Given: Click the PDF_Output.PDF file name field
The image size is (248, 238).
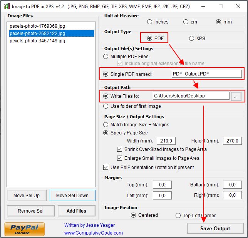Looking at the screenshot, I should coord(206,74).
